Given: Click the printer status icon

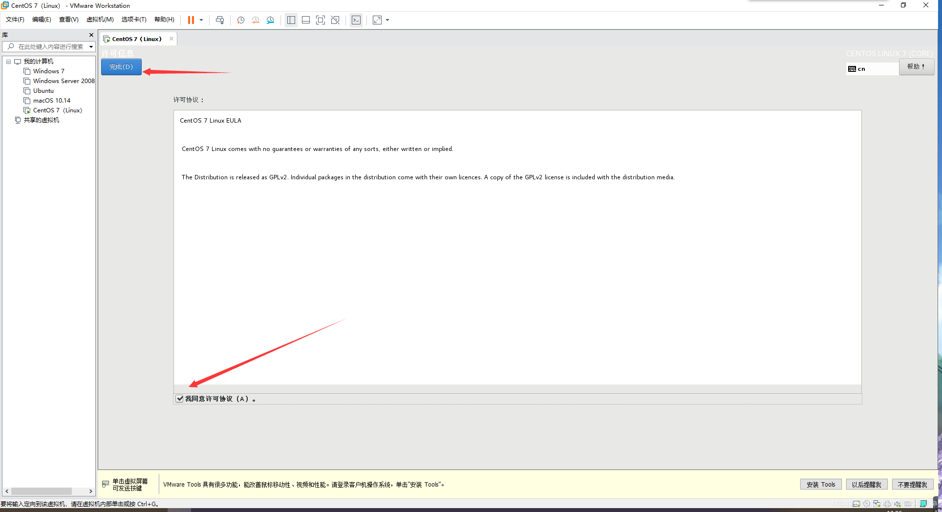Looking at the screenshot, I should coord(887,504).
